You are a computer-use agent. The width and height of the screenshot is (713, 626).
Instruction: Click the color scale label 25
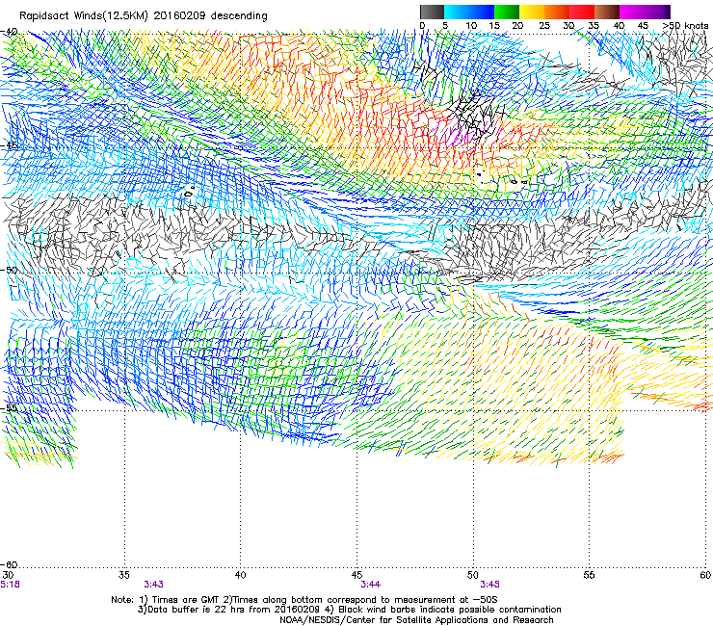(x=543, y=26)
